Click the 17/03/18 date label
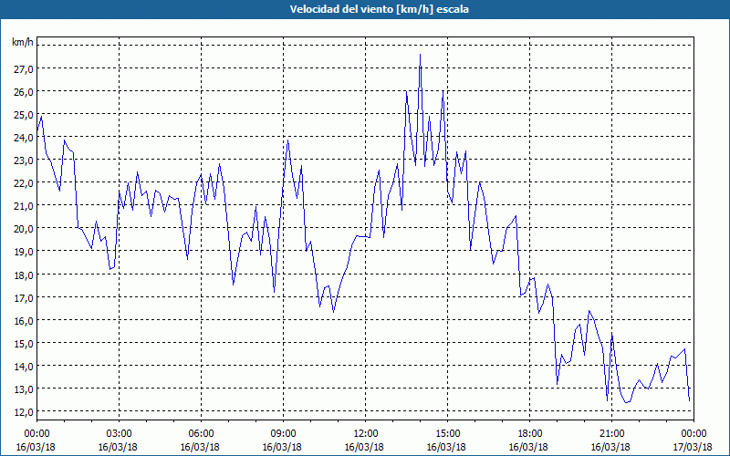The image size is (730, 456). pos(693,447)
